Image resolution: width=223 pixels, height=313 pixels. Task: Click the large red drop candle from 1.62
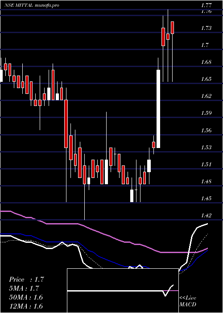coord(66,124)
